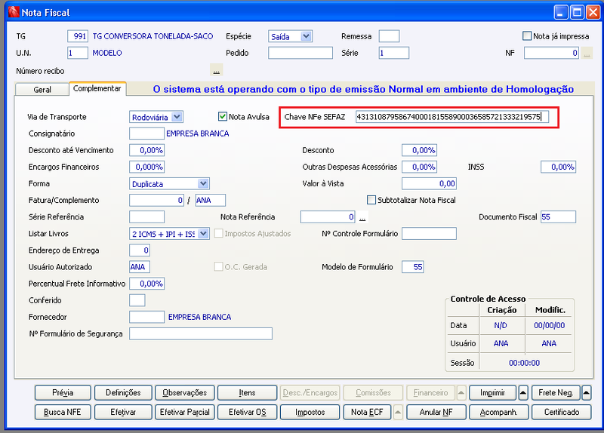604x433 pixels.
Task: Click the Remessa input field
Action: point(389,36)
